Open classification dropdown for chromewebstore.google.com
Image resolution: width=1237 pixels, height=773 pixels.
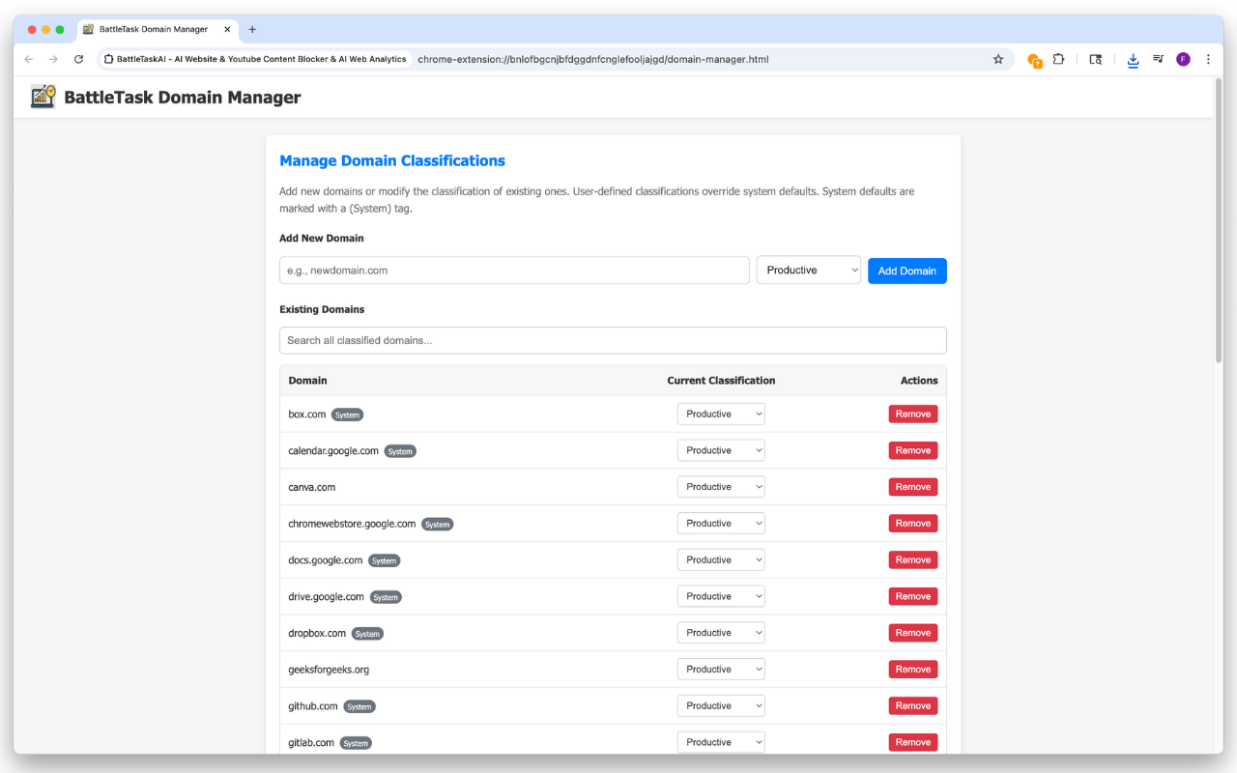pos(721,524)
